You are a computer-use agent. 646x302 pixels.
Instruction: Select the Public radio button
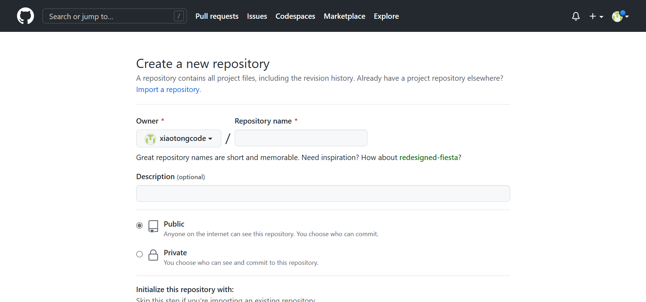tap(139, 226)
